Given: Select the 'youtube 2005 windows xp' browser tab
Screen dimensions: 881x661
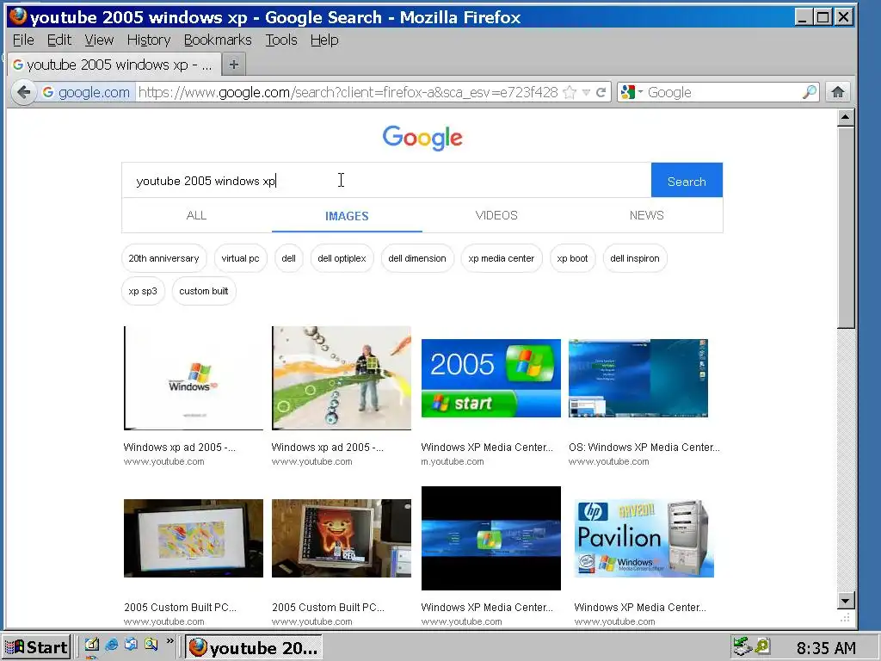Looking at the screenshot, I should pos(114,65).
